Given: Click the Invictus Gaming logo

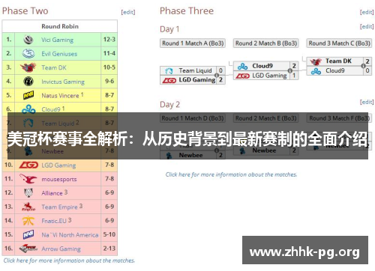Looking at the screenshot, I should [28, 82].
